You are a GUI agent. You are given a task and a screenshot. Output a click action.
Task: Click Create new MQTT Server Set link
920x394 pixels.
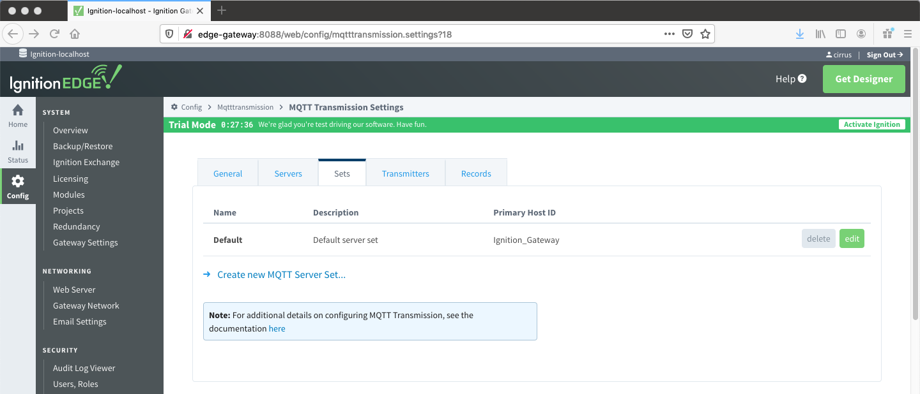281,275
